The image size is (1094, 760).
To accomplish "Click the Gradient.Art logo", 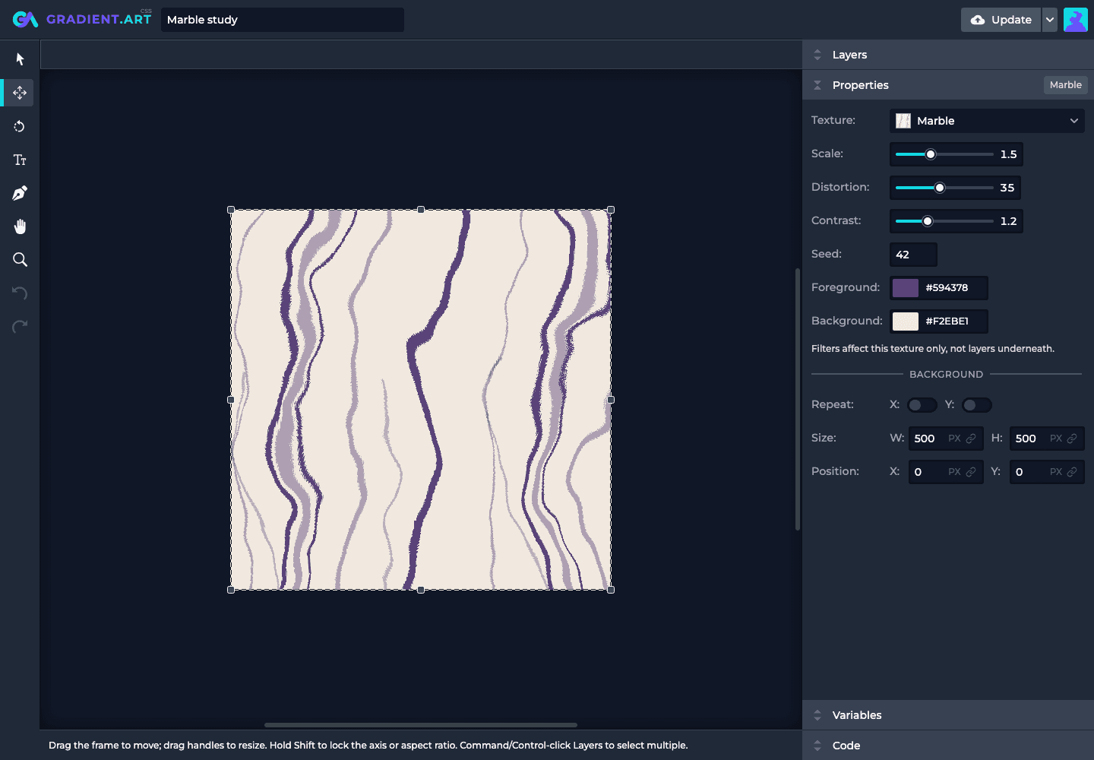I will coord(82,19).
